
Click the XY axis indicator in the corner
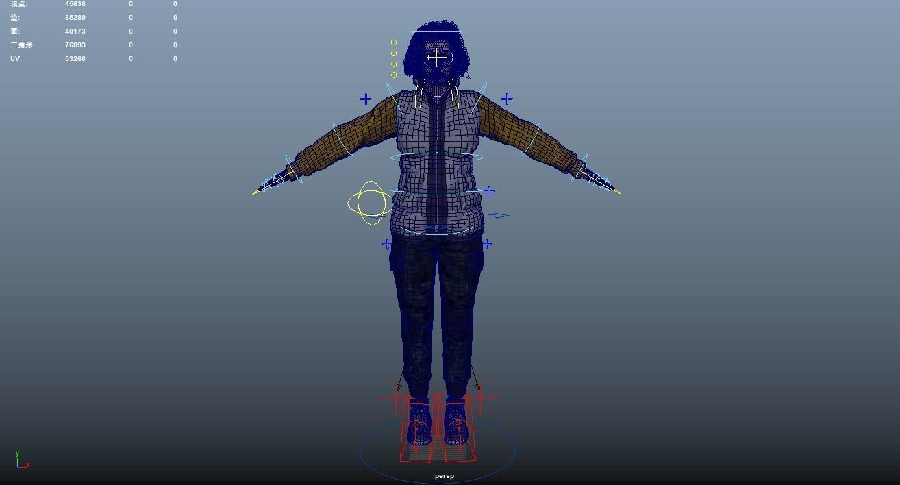click(23, 460)
